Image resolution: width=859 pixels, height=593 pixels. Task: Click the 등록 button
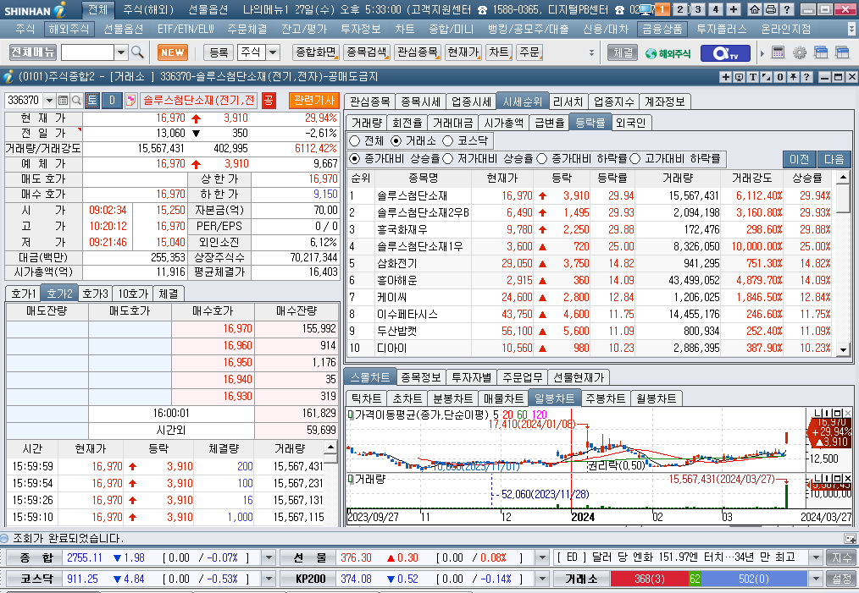pos(219,52)
